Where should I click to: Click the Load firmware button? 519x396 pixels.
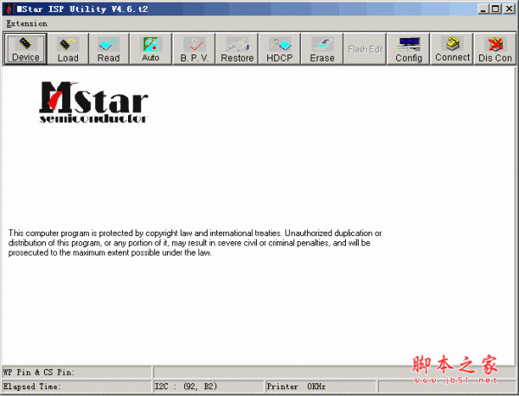click(67, 48)
